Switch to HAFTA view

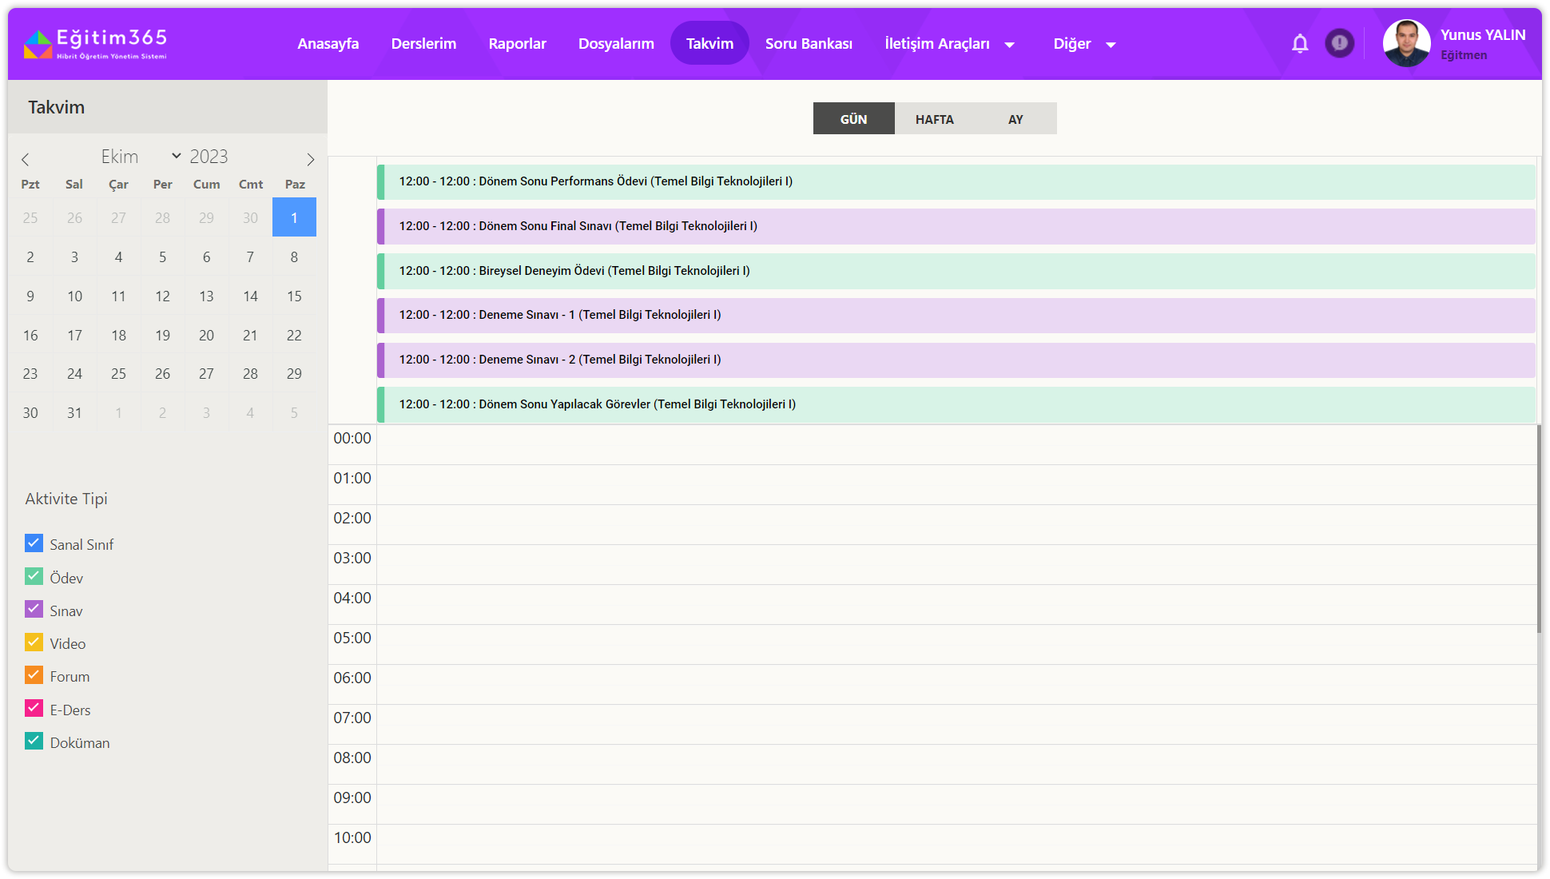tap(935, 118)
